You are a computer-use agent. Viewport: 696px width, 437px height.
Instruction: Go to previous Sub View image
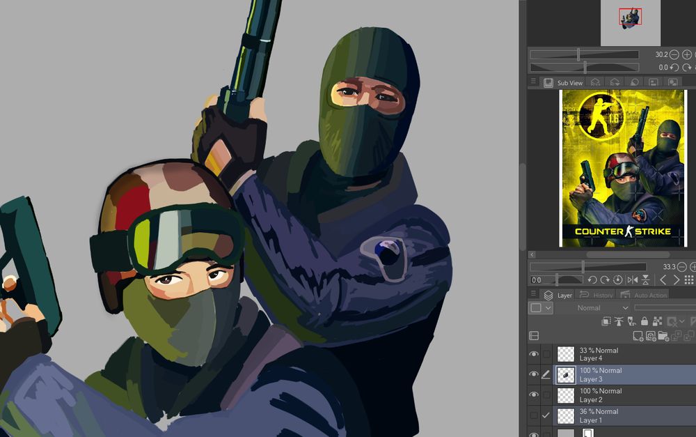click(663, 280)
